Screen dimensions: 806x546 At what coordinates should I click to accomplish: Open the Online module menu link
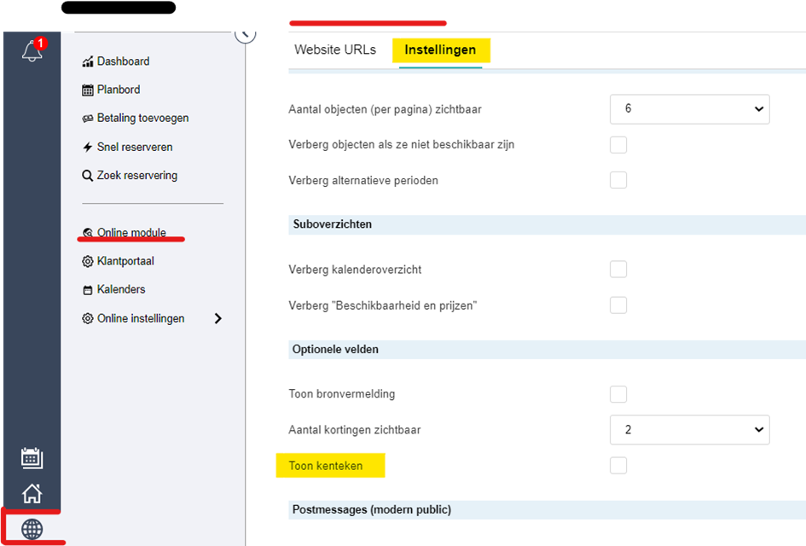coord(131,232)
